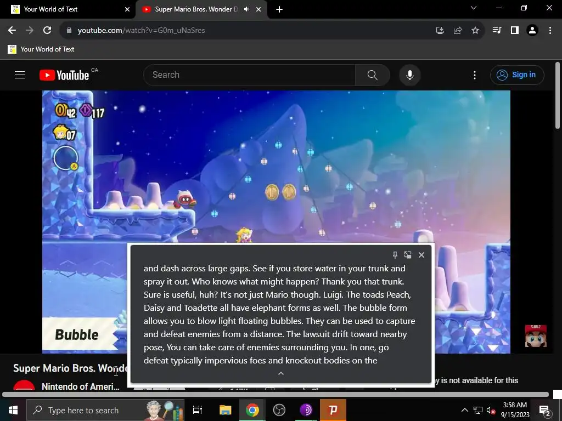Open a new browser tab
Screen dimensions: 562x421
tap(279, 9)
